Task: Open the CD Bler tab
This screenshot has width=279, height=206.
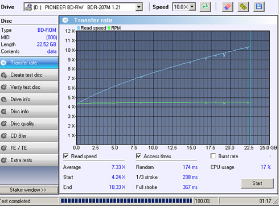Action: point(29,136)
